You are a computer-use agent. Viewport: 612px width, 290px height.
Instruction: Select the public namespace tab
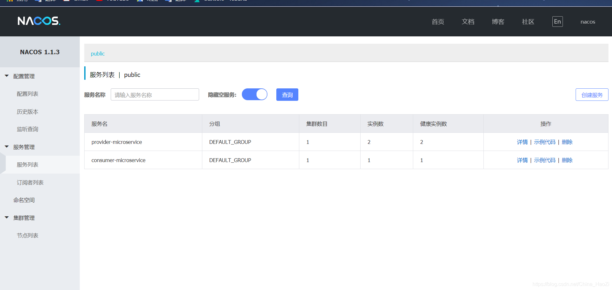98,54
